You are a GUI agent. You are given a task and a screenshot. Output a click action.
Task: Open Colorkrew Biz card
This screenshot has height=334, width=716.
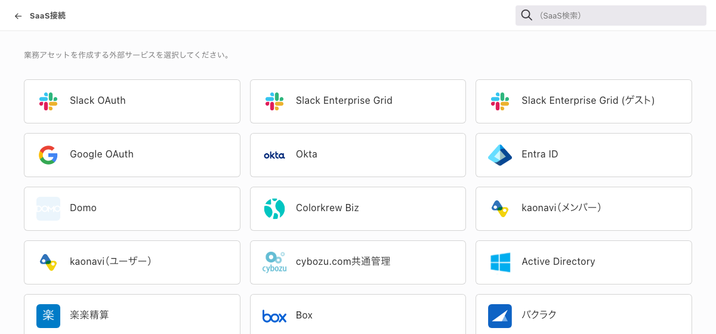coord(358,209)
